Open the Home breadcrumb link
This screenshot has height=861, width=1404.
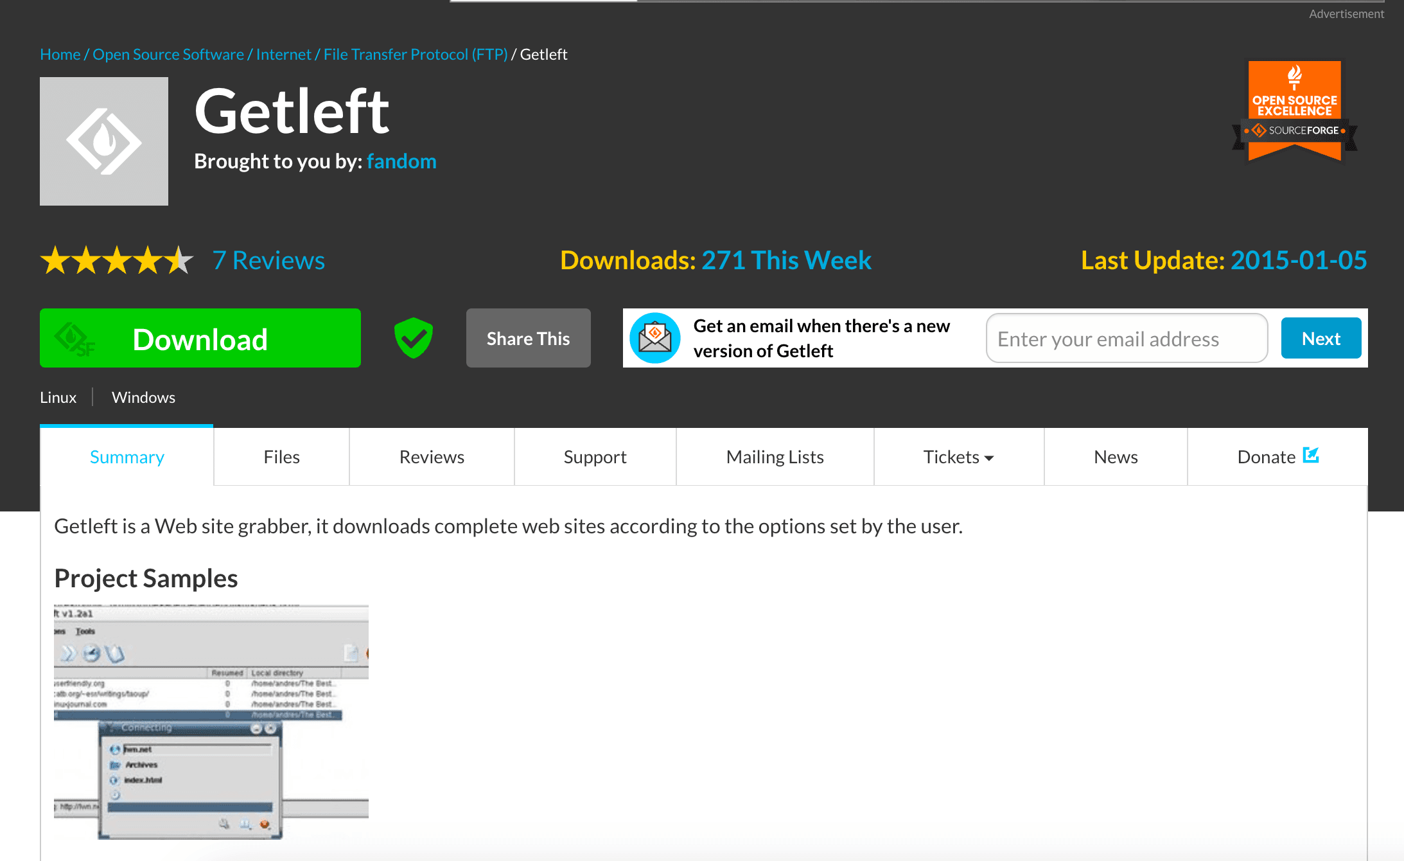[60, 55]
